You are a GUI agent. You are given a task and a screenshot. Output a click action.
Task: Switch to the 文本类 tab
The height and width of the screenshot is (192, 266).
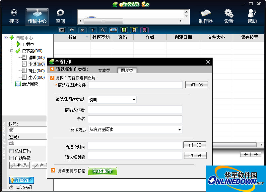[104, 70]
